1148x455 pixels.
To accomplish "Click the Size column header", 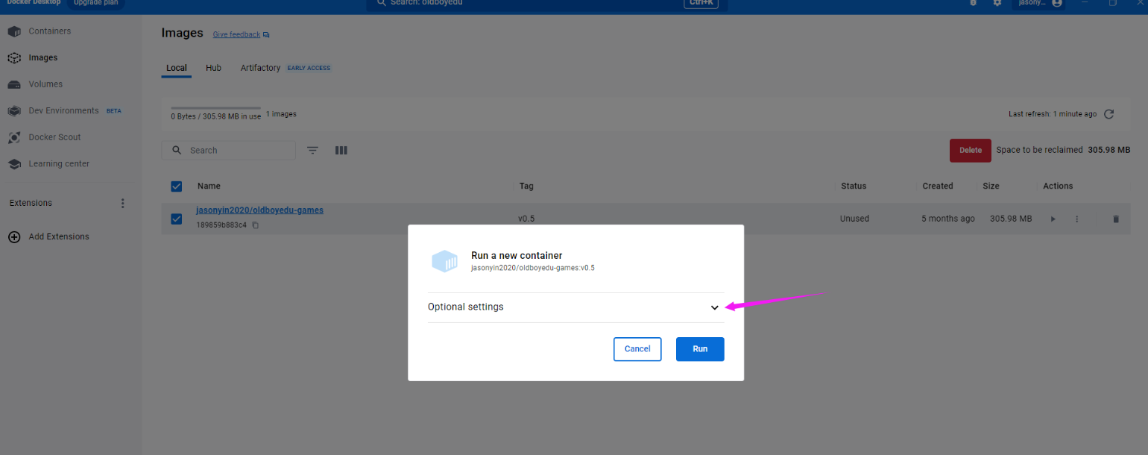I will coord(991,186).
